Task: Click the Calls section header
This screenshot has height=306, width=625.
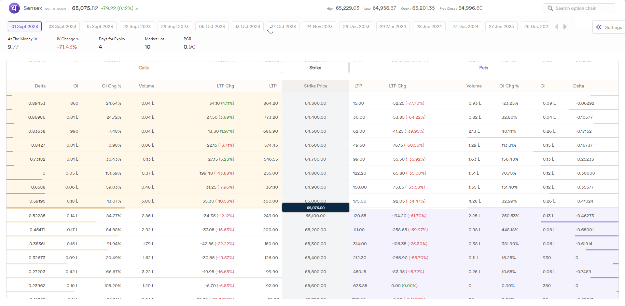Action: pyautogui.click(x=144, y=68)
